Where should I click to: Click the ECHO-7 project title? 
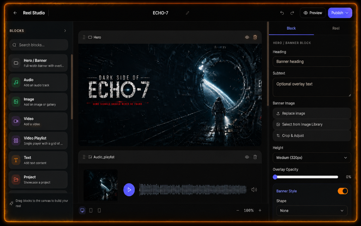click(x=160, y=13)
